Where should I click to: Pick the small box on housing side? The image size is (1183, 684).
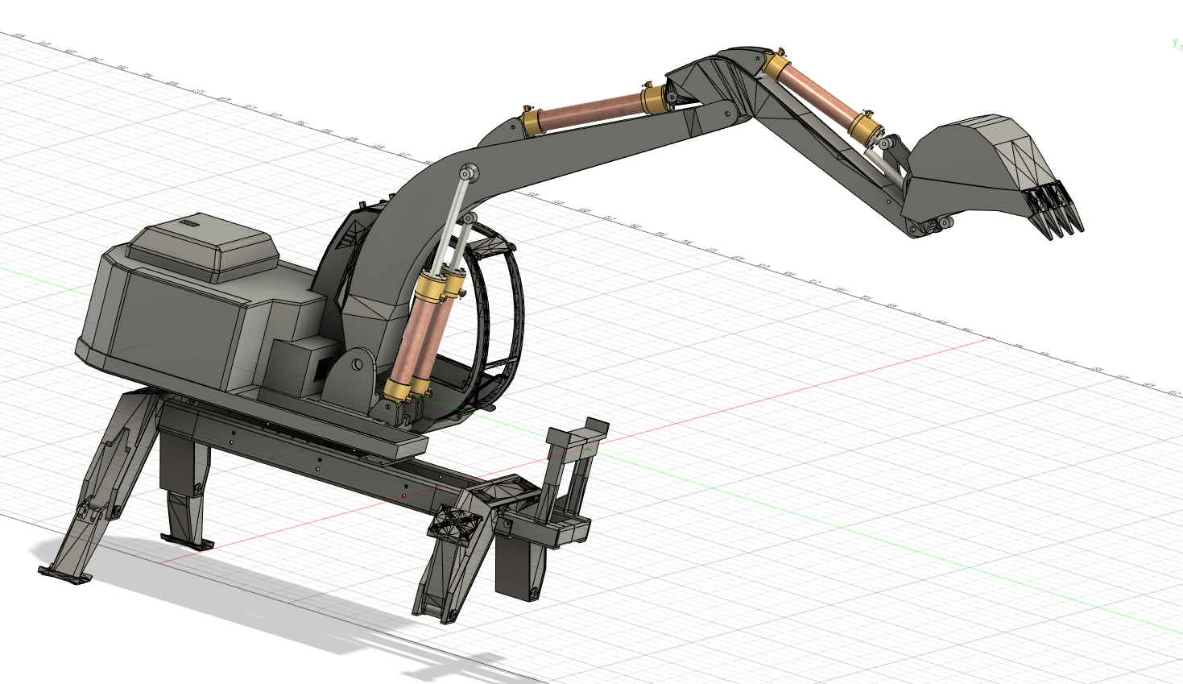point(298,367)
